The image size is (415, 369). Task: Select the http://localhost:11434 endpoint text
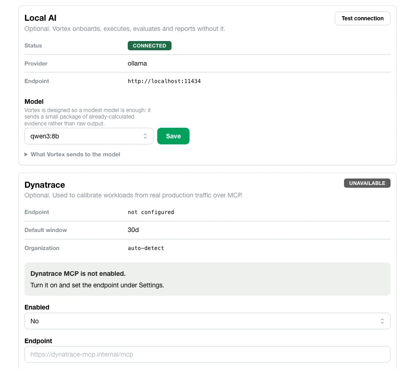(x=164, y=81)
